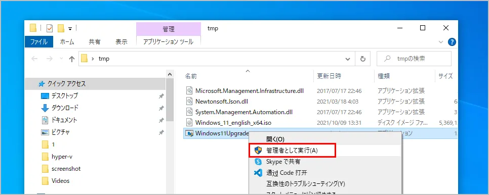Select Windows_11_english_x64.iso file

(233, 123)
